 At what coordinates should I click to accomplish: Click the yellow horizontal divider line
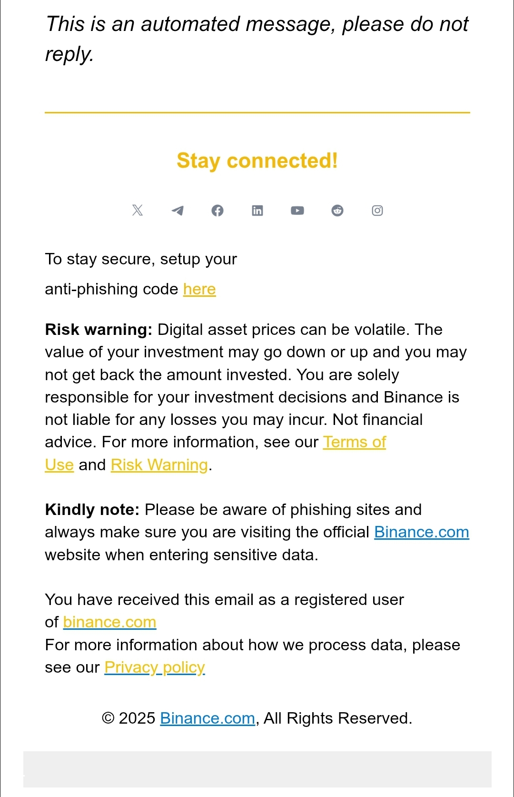tap(257, 113)
